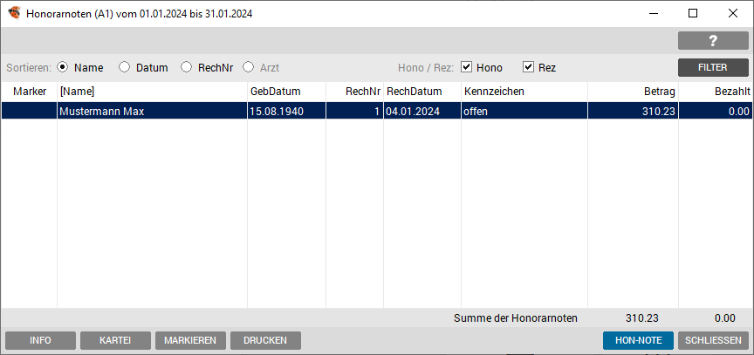Minimize the Honorarnoten window
Screen dimensions: 754x355
(653, 13)
